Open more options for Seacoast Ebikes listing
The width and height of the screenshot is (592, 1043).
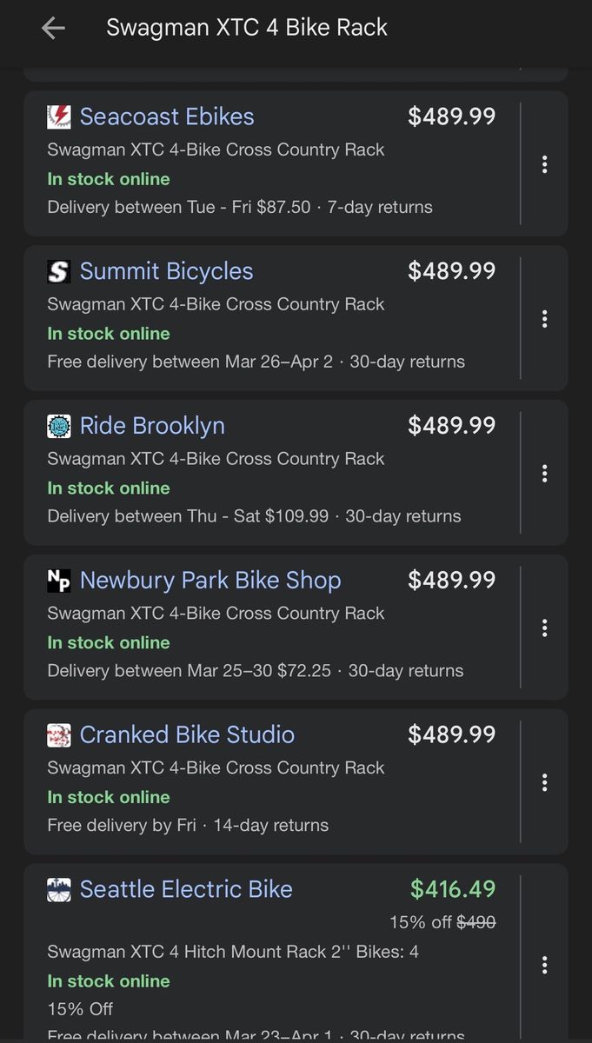544,164
